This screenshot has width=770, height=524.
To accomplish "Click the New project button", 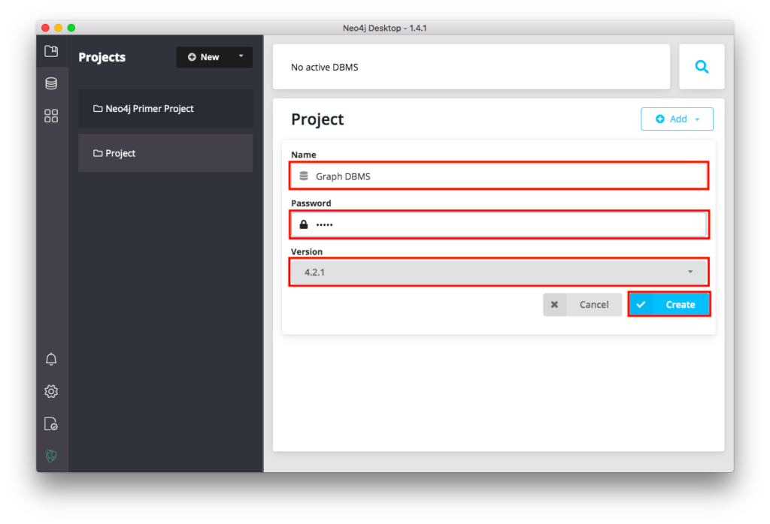I will pyautogui.click(x=204, y=57).
